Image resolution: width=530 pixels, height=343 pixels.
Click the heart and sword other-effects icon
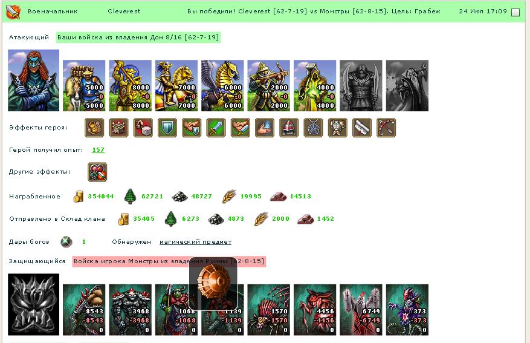[97, 172]
